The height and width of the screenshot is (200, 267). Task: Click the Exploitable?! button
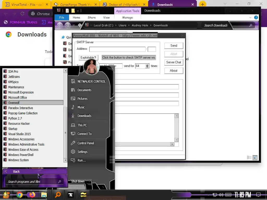coord(88,58)
